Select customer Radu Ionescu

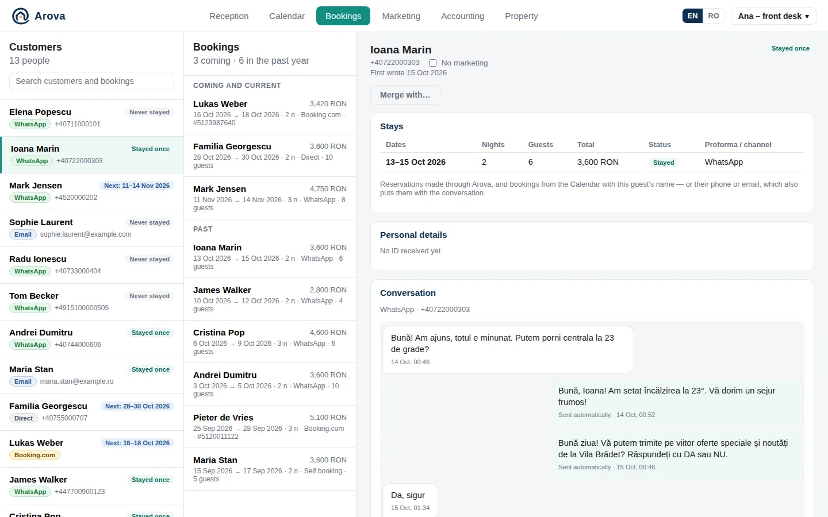click(91, 265)
